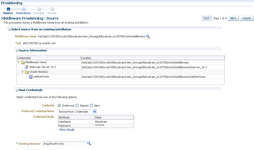Select the WebLogic Server 10.3 row label
The image size is (254, 150).
(43, 67)
